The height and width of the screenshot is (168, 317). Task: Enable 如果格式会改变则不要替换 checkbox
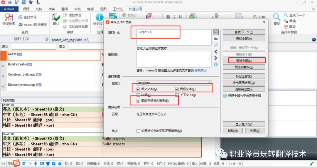click(x=138, y=131)
